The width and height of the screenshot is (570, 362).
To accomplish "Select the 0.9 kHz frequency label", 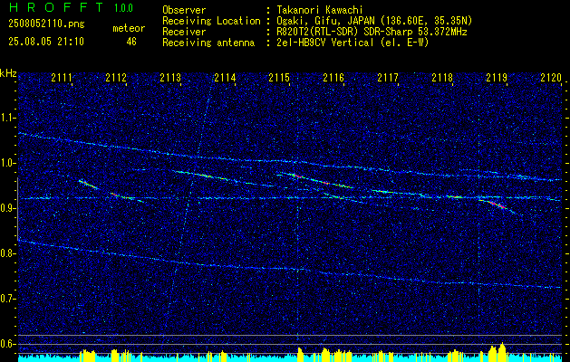I will pyautogui.click(x=7, y=208).
